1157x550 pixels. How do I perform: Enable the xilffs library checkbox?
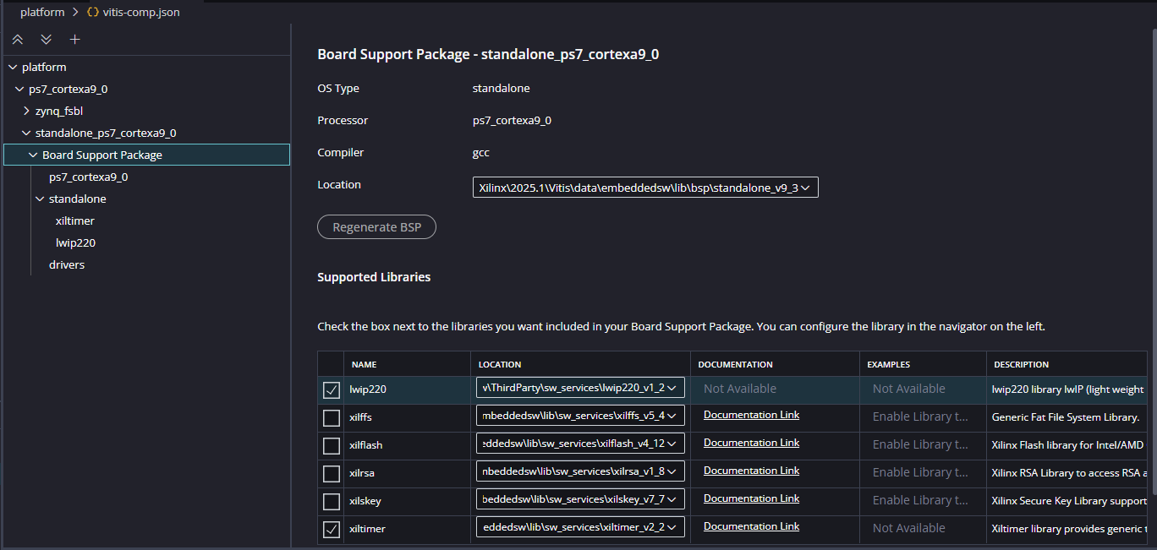[x=332, y=418]
